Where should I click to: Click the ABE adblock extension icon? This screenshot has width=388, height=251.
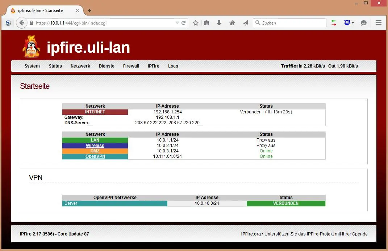[347, 23]
